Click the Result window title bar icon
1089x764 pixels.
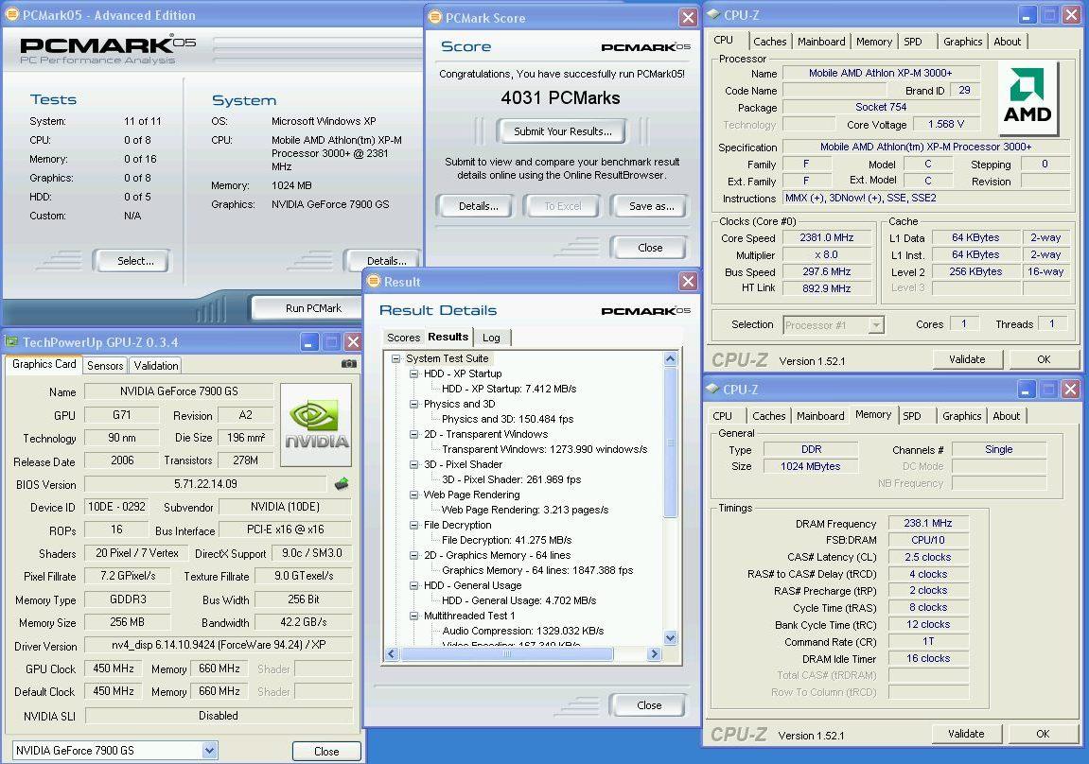[374, 281]
